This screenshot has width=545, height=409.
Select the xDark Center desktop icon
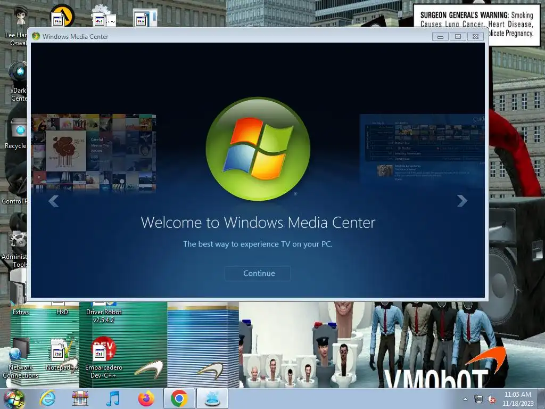(18, 81)
